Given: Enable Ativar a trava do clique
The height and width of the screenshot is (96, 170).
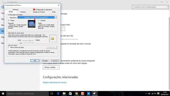Looking at the screenshot, I should point(9,47).
